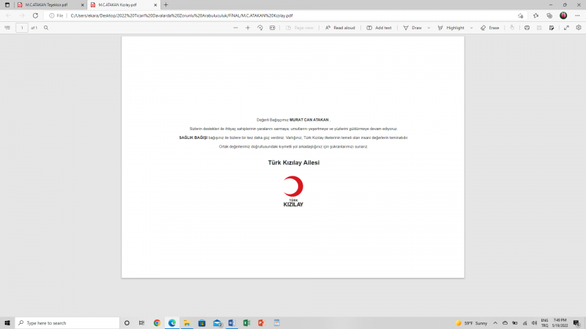Expand the Highlight color dropdown

[471, 28]
